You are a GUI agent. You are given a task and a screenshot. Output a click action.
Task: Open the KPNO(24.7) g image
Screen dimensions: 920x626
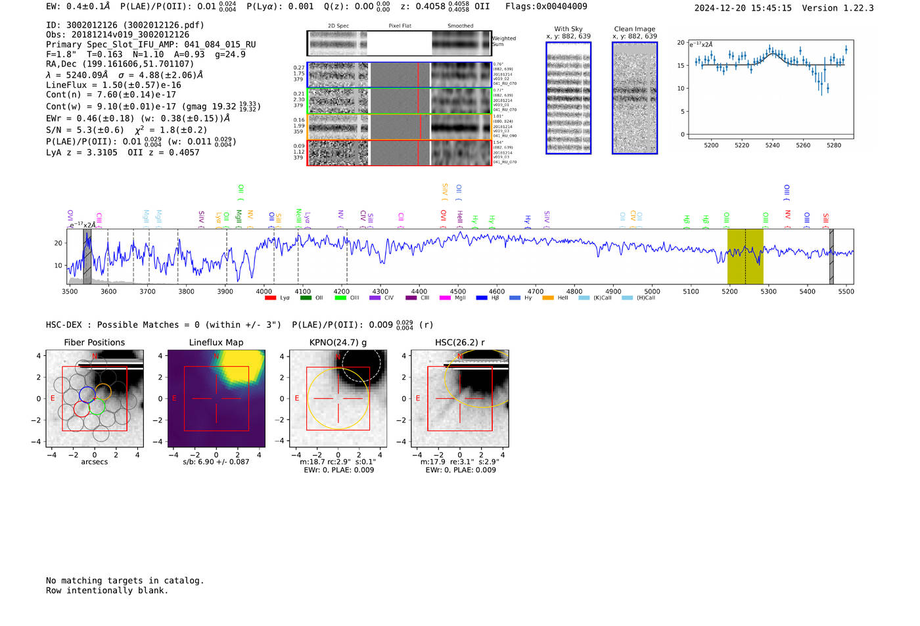[338, 399]
